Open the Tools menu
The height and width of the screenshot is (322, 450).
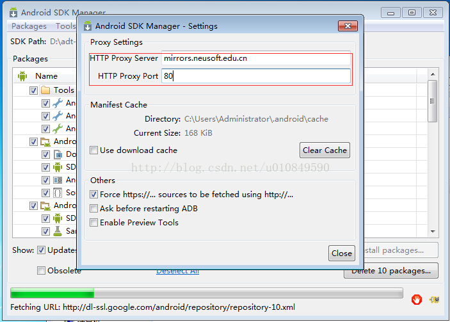click(x=65, y=26)
